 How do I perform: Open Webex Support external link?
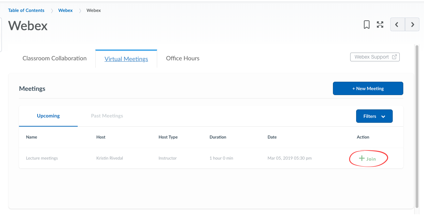[375, 57]
